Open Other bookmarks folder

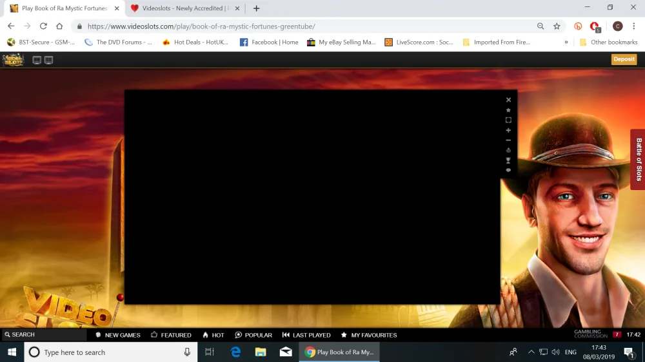[x=608, y=42]
